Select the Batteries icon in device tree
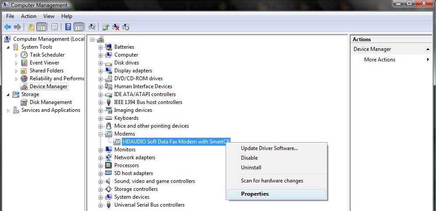The height and width of the screenshot is (211, 436). coord(108,47)
